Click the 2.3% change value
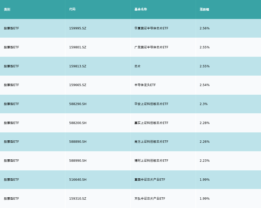Image resolution: width=261 pixels, height=208 pixels. [204, 104]
